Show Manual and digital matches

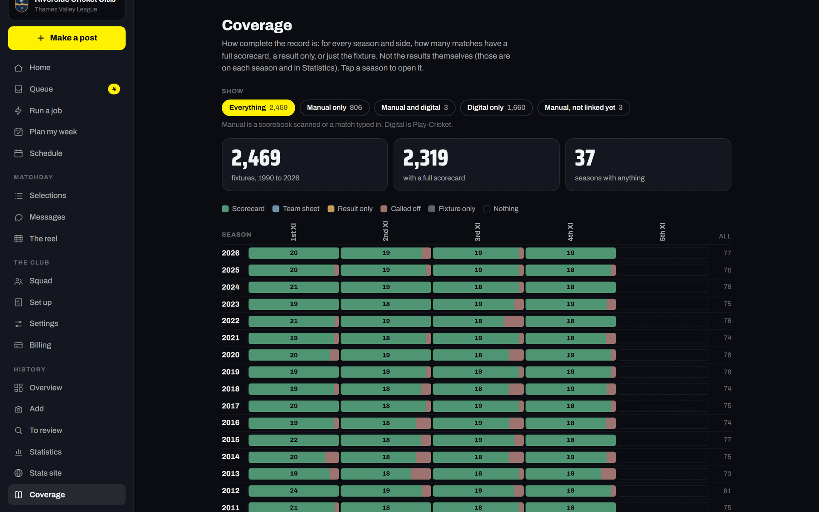414,108
